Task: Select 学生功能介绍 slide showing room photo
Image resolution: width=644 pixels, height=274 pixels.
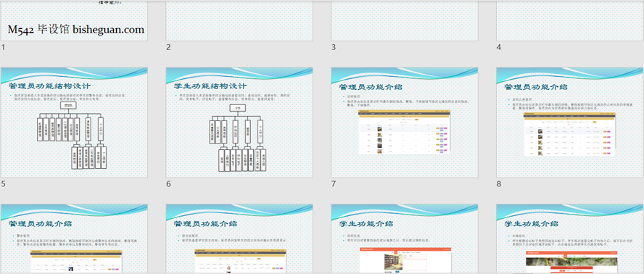Action: (x=405, y=238)
